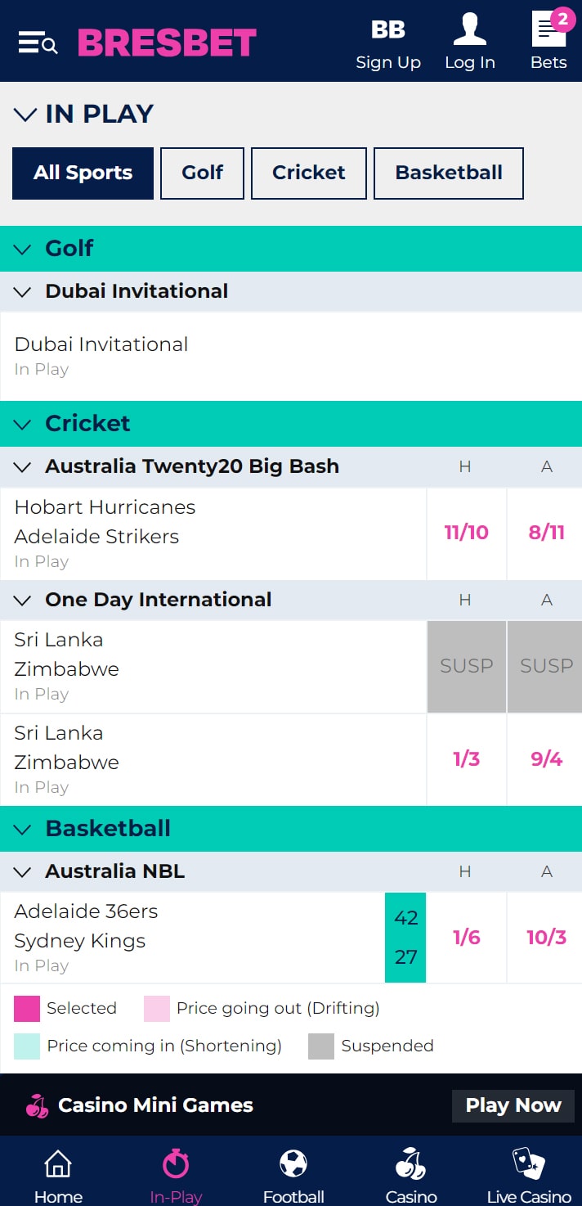Select the BRESBET logo
Viewport: 582px width, 1206px height.
(x=167, y=43)
